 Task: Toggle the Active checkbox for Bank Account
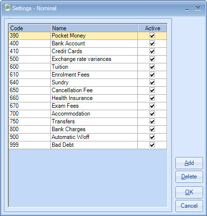click(x=152, y=43)
